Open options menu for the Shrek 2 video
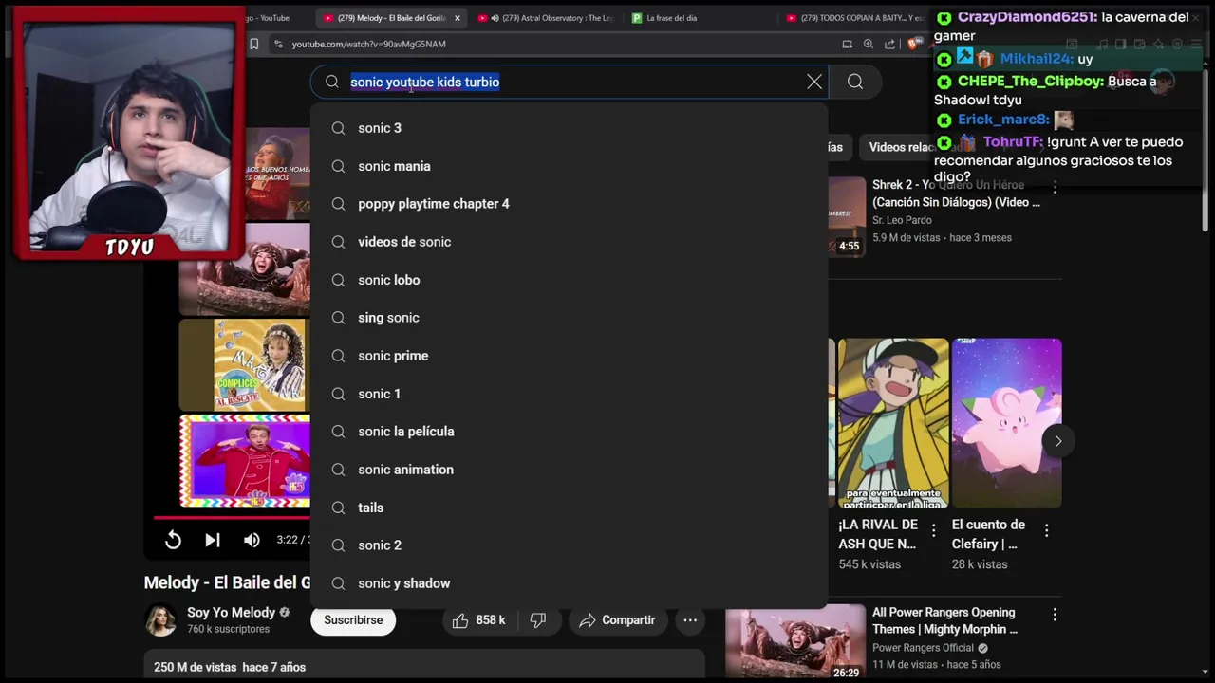 [1054, 187]
